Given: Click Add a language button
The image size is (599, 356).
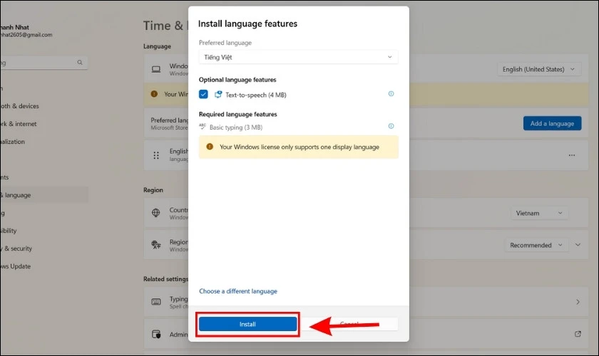Looking at the screenshot, I should (552, 123).
